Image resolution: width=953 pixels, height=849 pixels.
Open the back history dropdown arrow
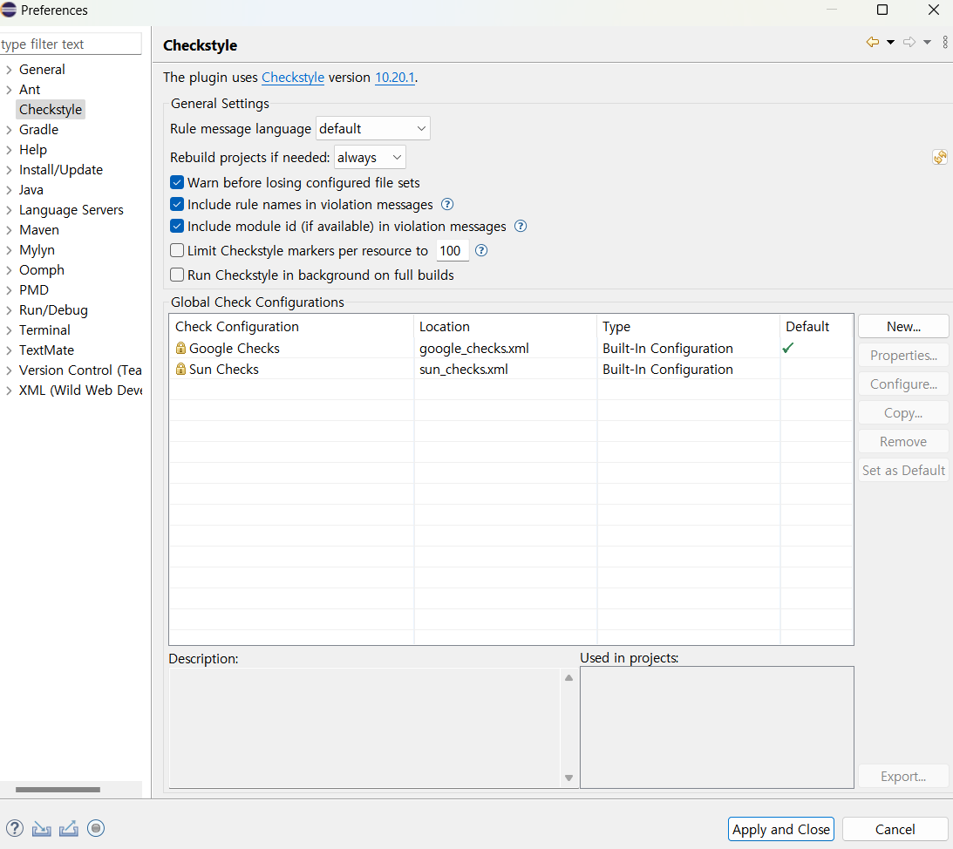coord(890,42)
